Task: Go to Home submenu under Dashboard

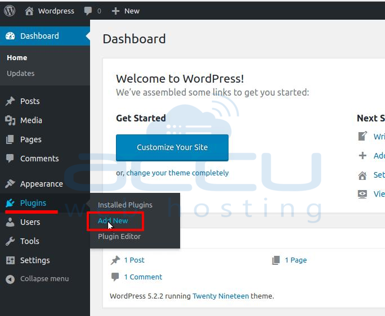Action: [17, 58]
